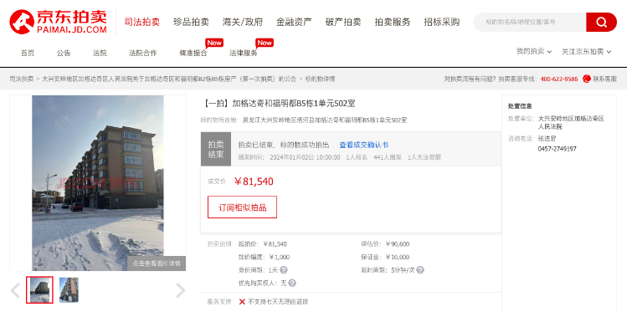Expand the 我的拍卖 dropdown
The image size is (627, 312).
pyautogui.click(x=534, y=52)
